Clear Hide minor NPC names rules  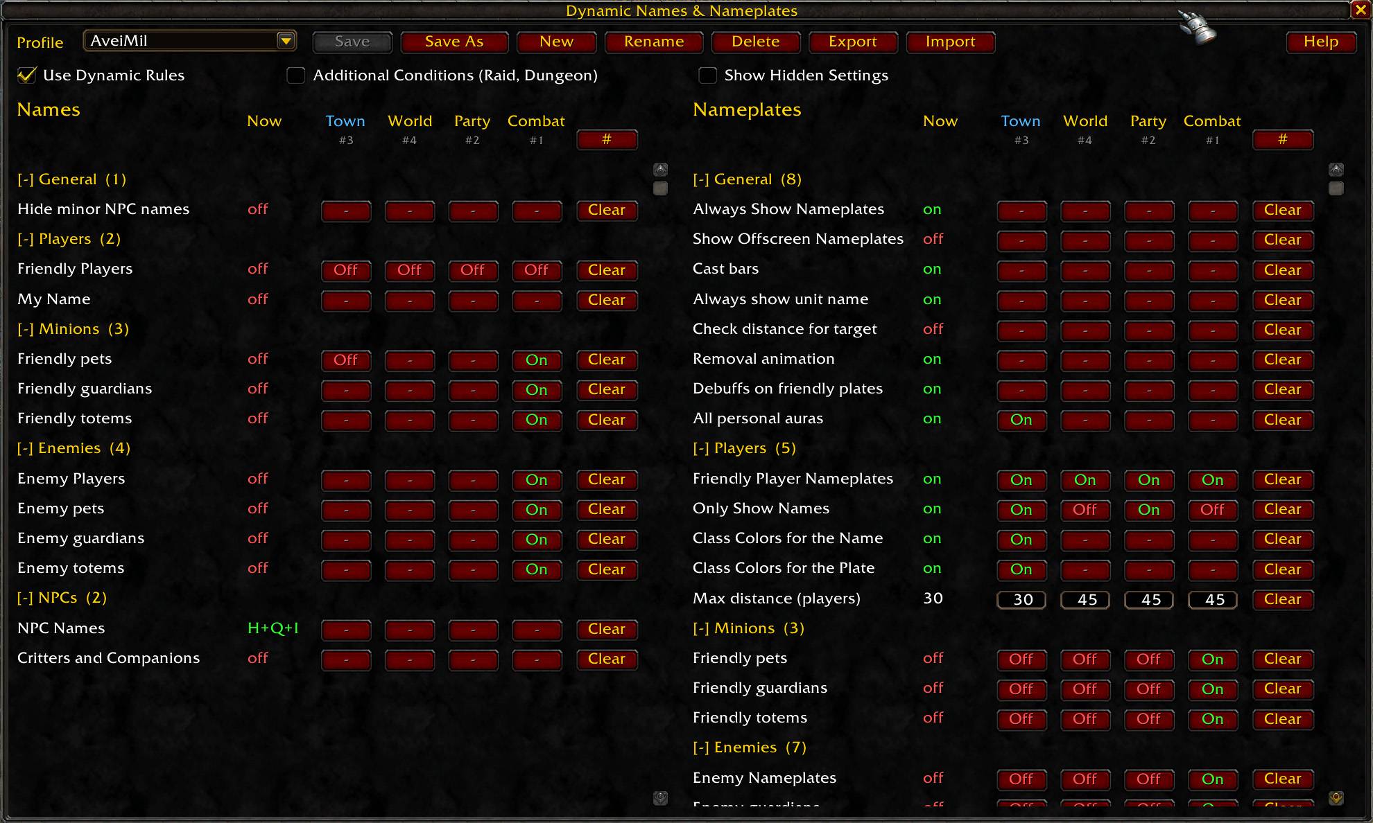[x=607, y=210]
